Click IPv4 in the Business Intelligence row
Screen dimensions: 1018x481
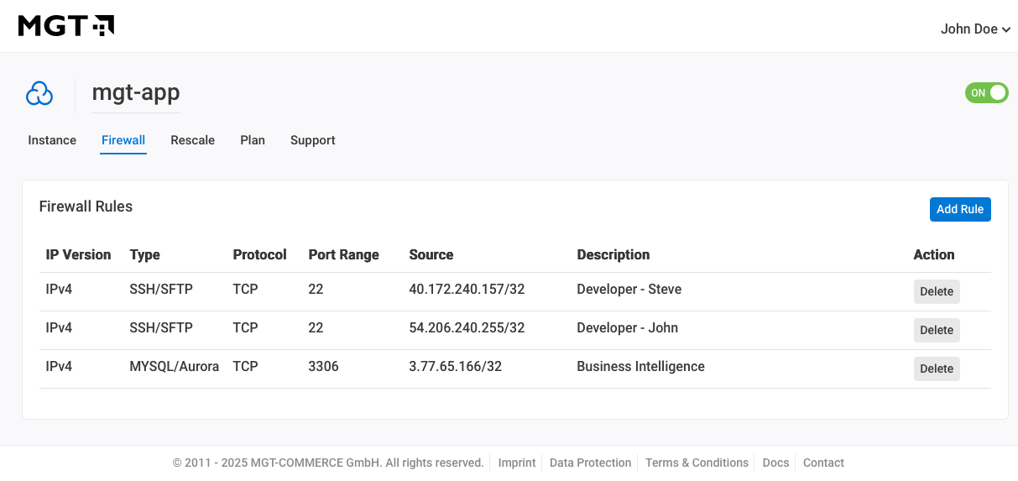(x=59, y=367)
